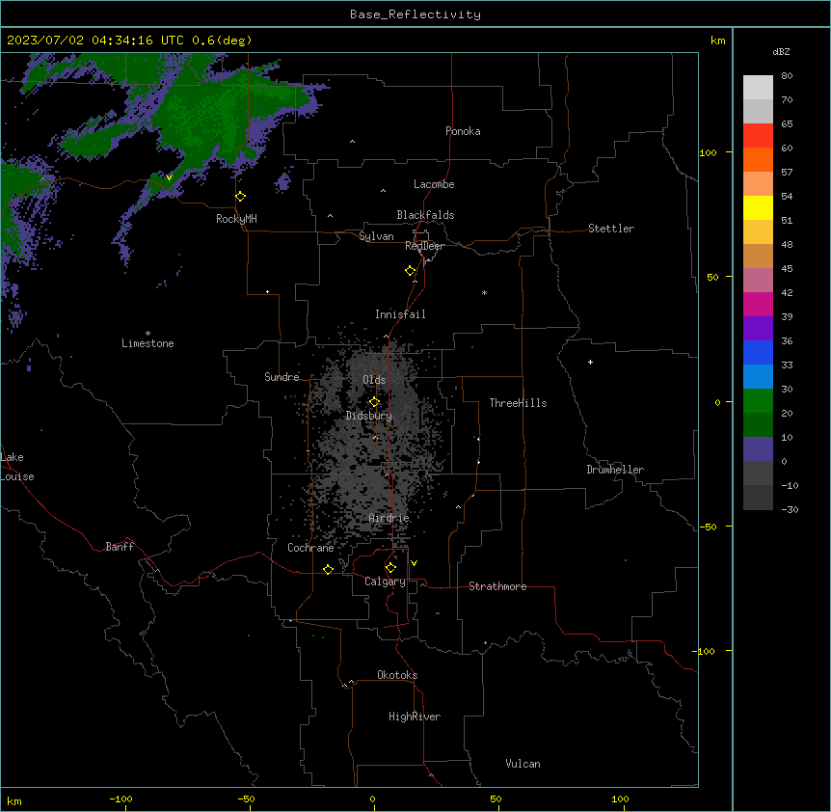
Task: Select the light gray 80 dBZ legend swatch
Action: click(758, 88)
